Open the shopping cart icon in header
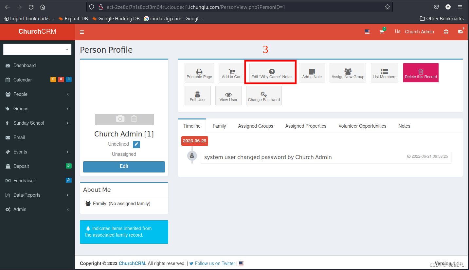469x270 pixels. point(382,31)
